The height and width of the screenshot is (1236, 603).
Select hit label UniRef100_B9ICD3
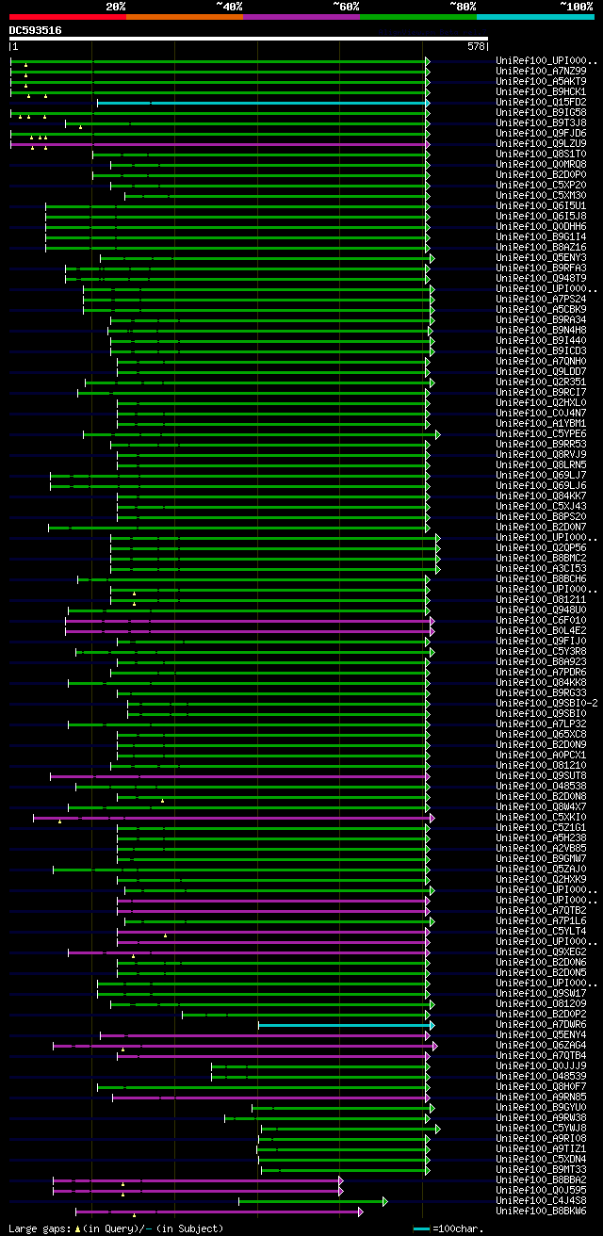(x=541, y=351)
